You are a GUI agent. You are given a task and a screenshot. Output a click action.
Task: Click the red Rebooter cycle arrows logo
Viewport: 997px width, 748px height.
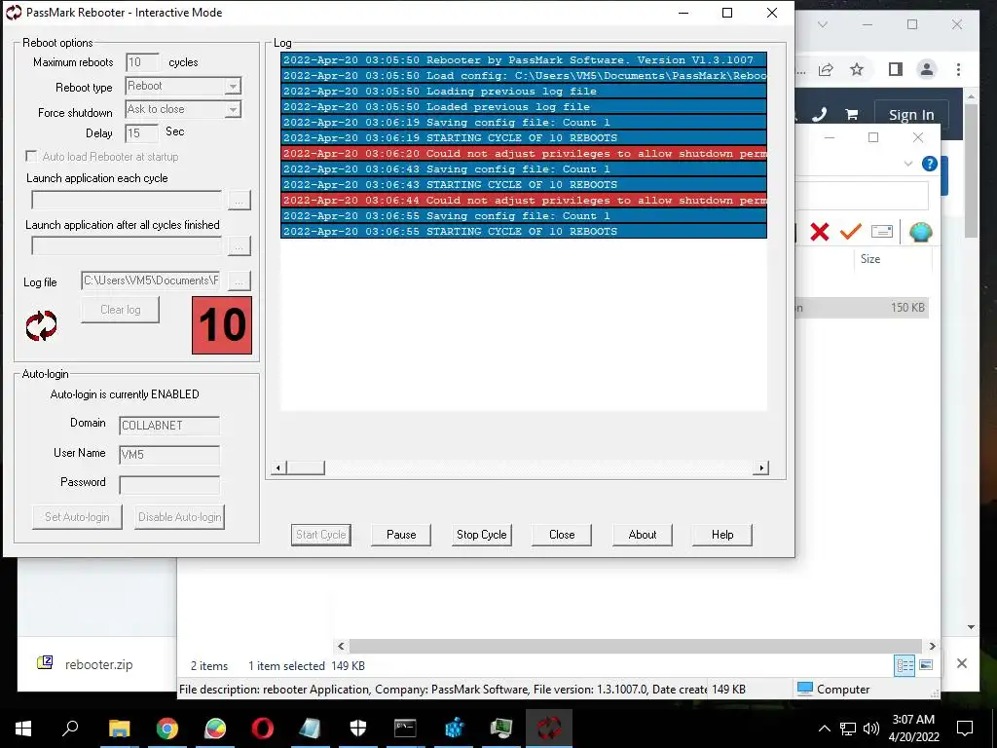tap(41, 325)
